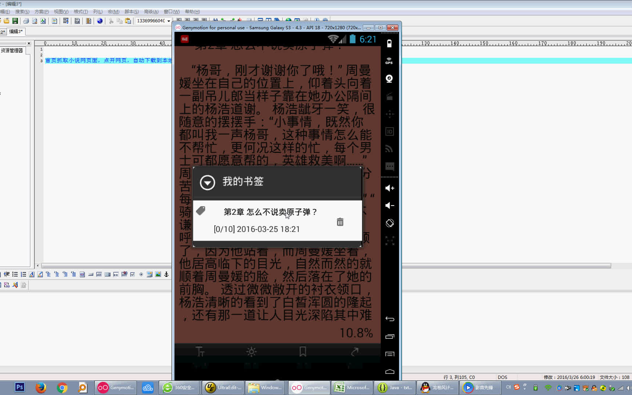Delete the 第2章 bookmark with the trash button
This screenshot has width=632, height=395.
click(340, 222)
